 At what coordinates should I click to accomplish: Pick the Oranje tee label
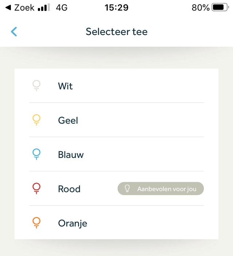click(x=73, y=223)
